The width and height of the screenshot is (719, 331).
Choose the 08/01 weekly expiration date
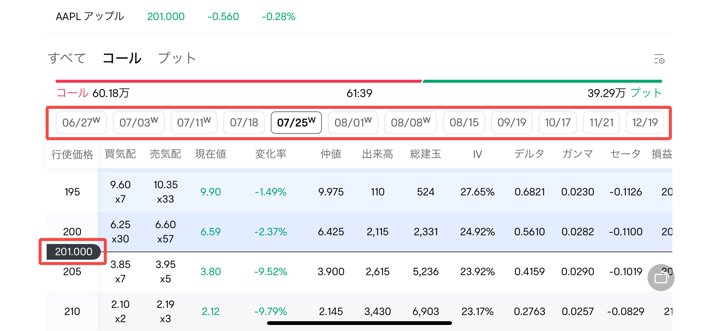point(353,123)
